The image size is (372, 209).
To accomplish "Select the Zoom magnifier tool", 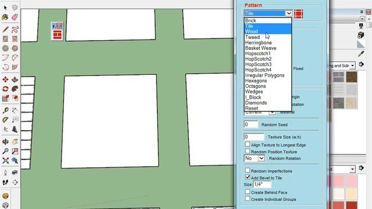I will click(x=5, y=151).
